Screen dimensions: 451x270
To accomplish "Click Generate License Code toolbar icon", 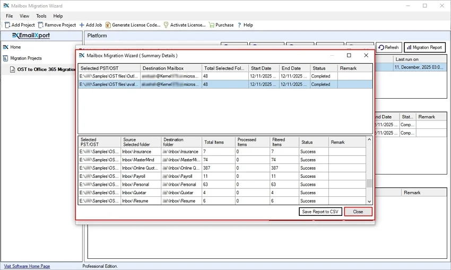I will coord(108,25).
